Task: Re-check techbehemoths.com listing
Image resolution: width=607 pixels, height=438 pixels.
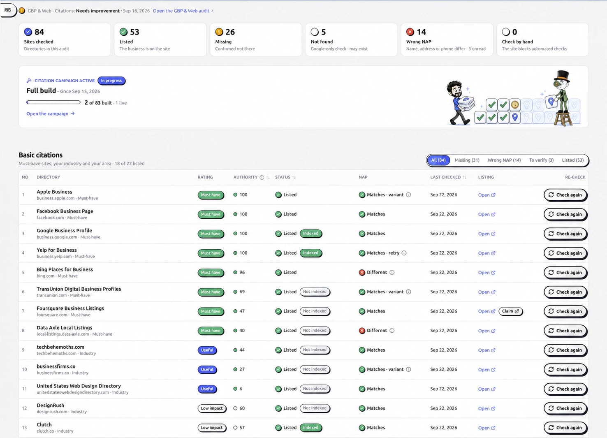Action: (x=565, y=350)
